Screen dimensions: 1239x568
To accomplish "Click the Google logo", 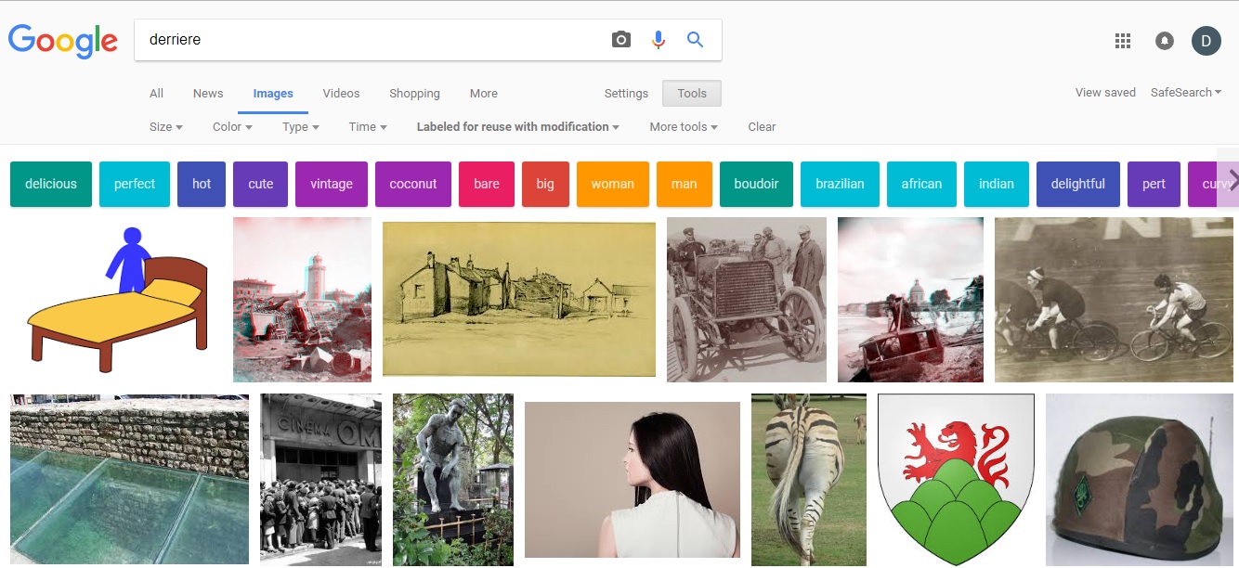I will (63, 41).
